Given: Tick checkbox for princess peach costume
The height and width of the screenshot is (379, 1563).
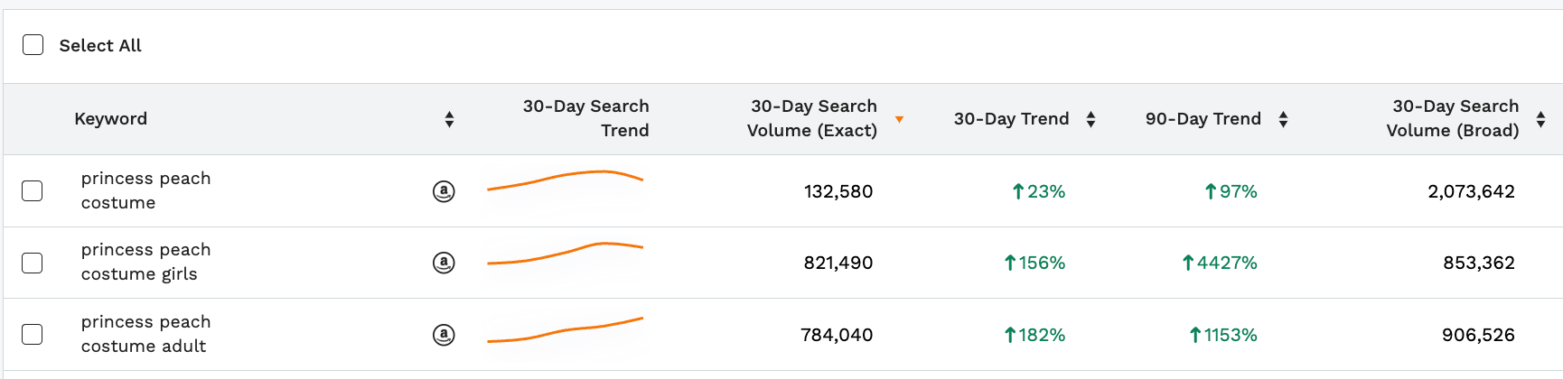Looking at the screenshot, I should pyautogui.click(x=33, y=191).
